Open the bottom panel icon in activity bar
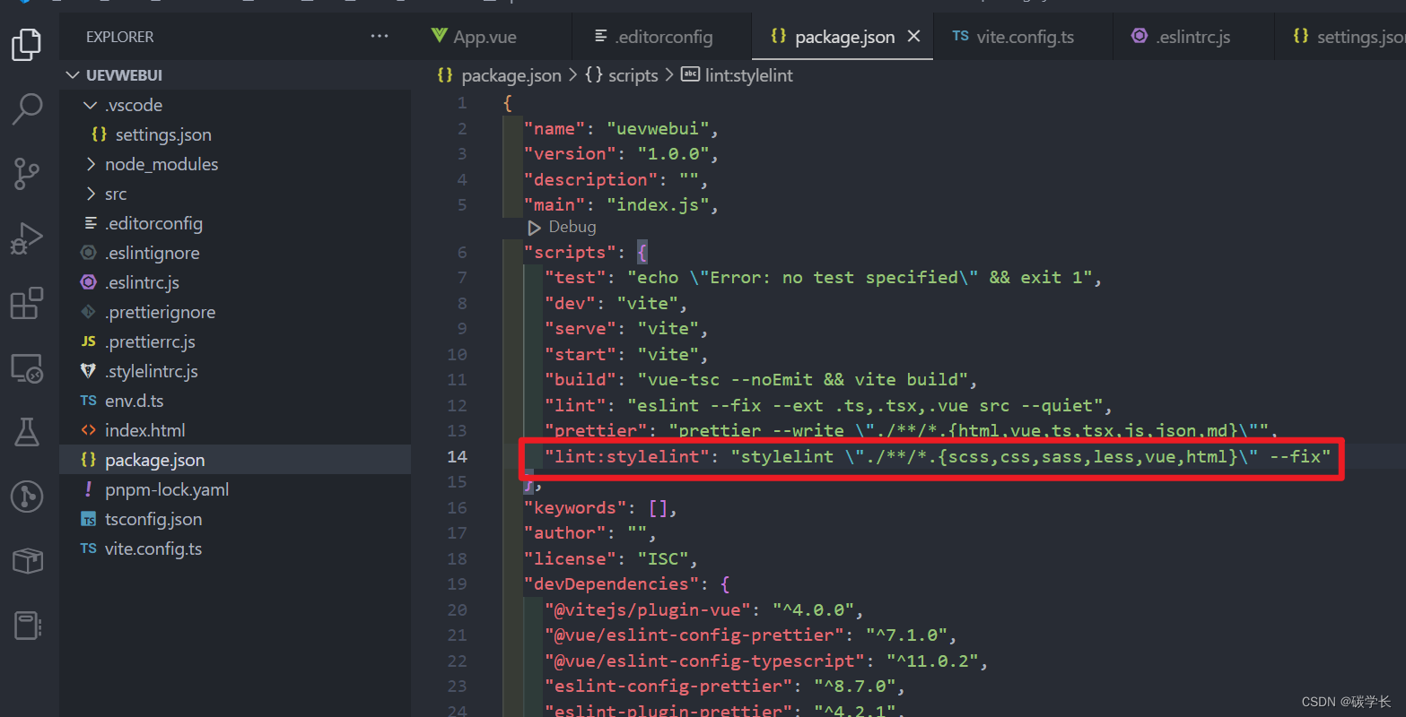This screenshot has width=1406, height=717. pyautogui.click(x=27, y=626)
